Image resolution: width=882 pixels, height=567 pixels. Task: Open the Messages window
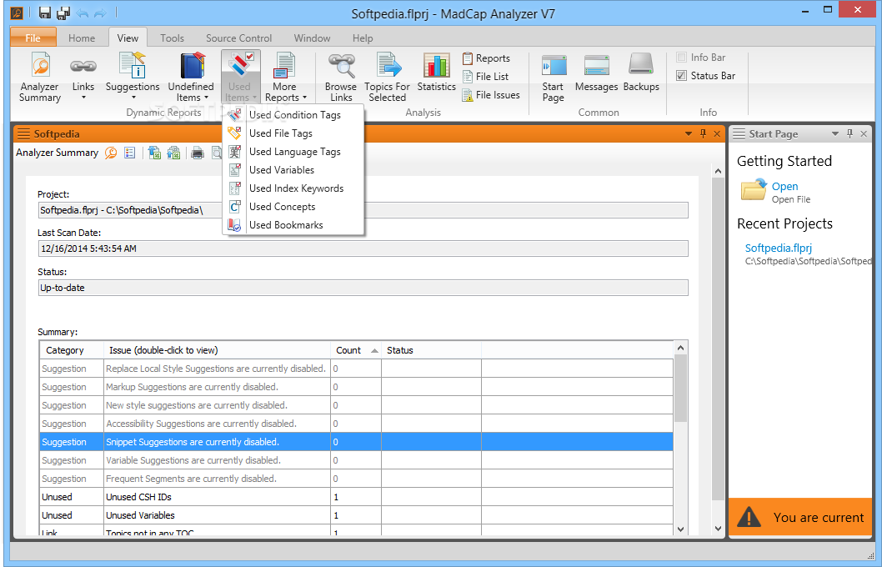596,72
